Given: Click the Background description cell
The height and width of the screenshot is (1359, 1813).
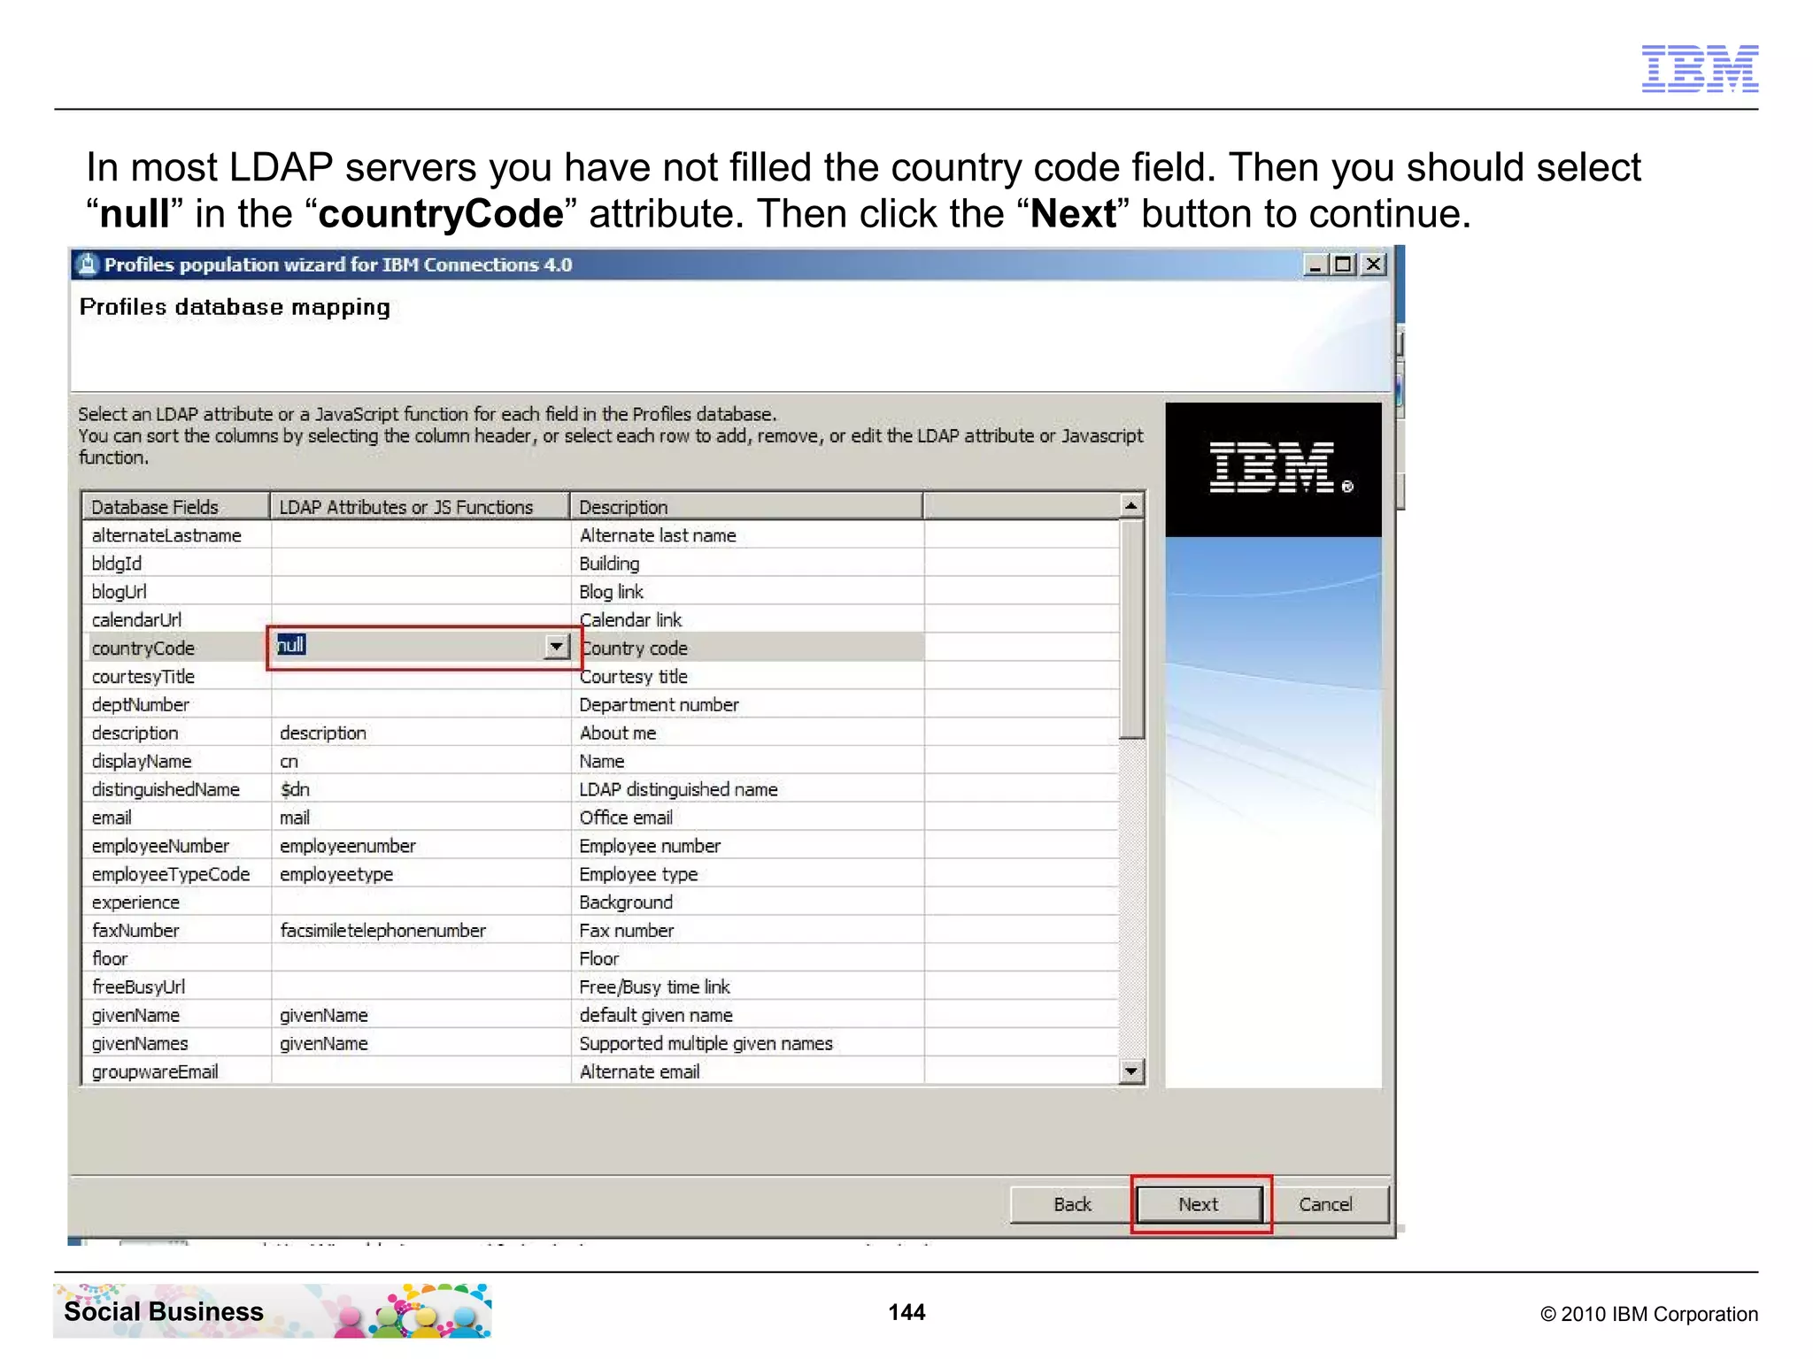Looking at the screenshot, I should (x=747, y=903).
